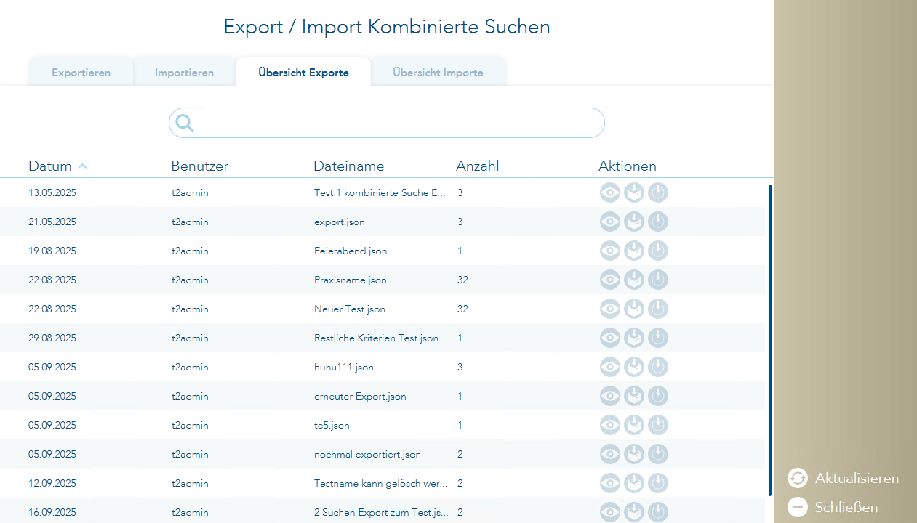Sort the list by Anzahl header

tap(478, 166)
